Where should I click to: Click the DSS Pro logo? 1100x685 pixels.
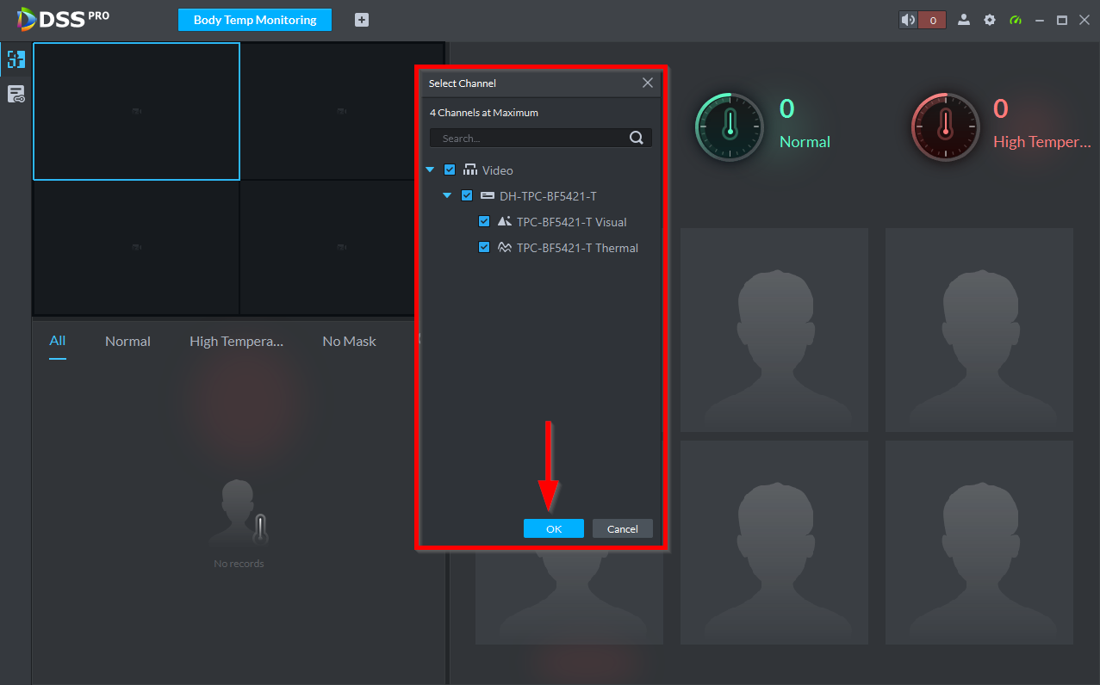[x=64, y=19]
